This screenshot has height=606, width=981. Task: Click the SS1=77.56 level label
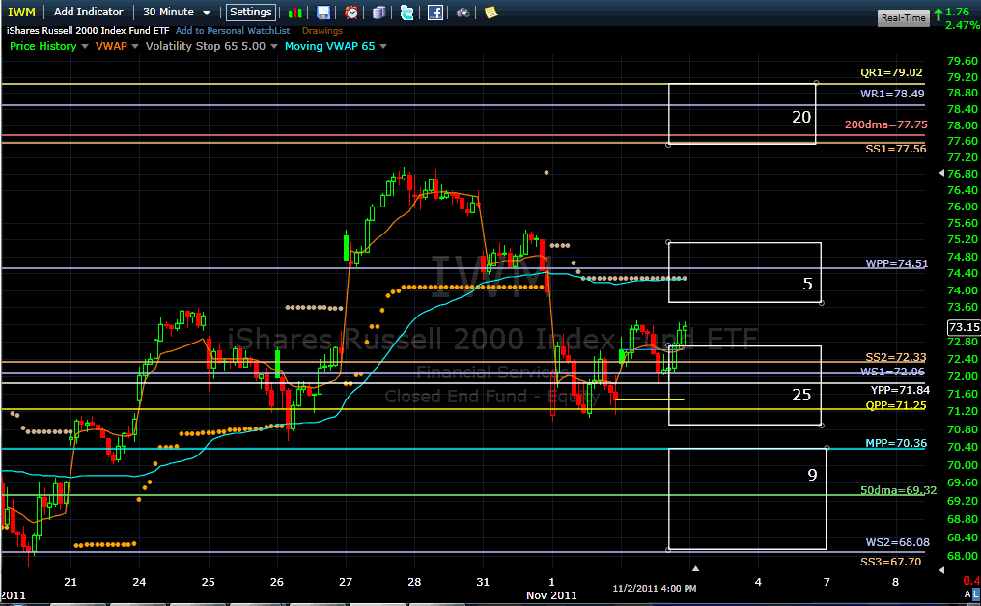(x=895, y=149)
